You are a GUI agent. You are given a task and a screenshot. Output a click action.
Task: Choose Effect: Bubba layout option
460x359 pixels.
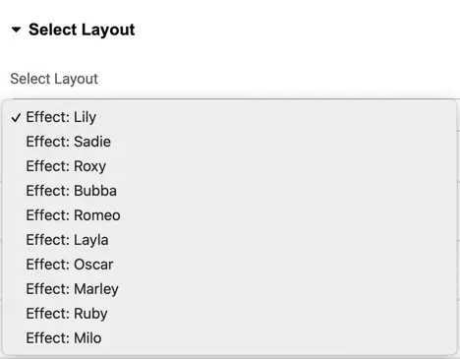point(229,191)
